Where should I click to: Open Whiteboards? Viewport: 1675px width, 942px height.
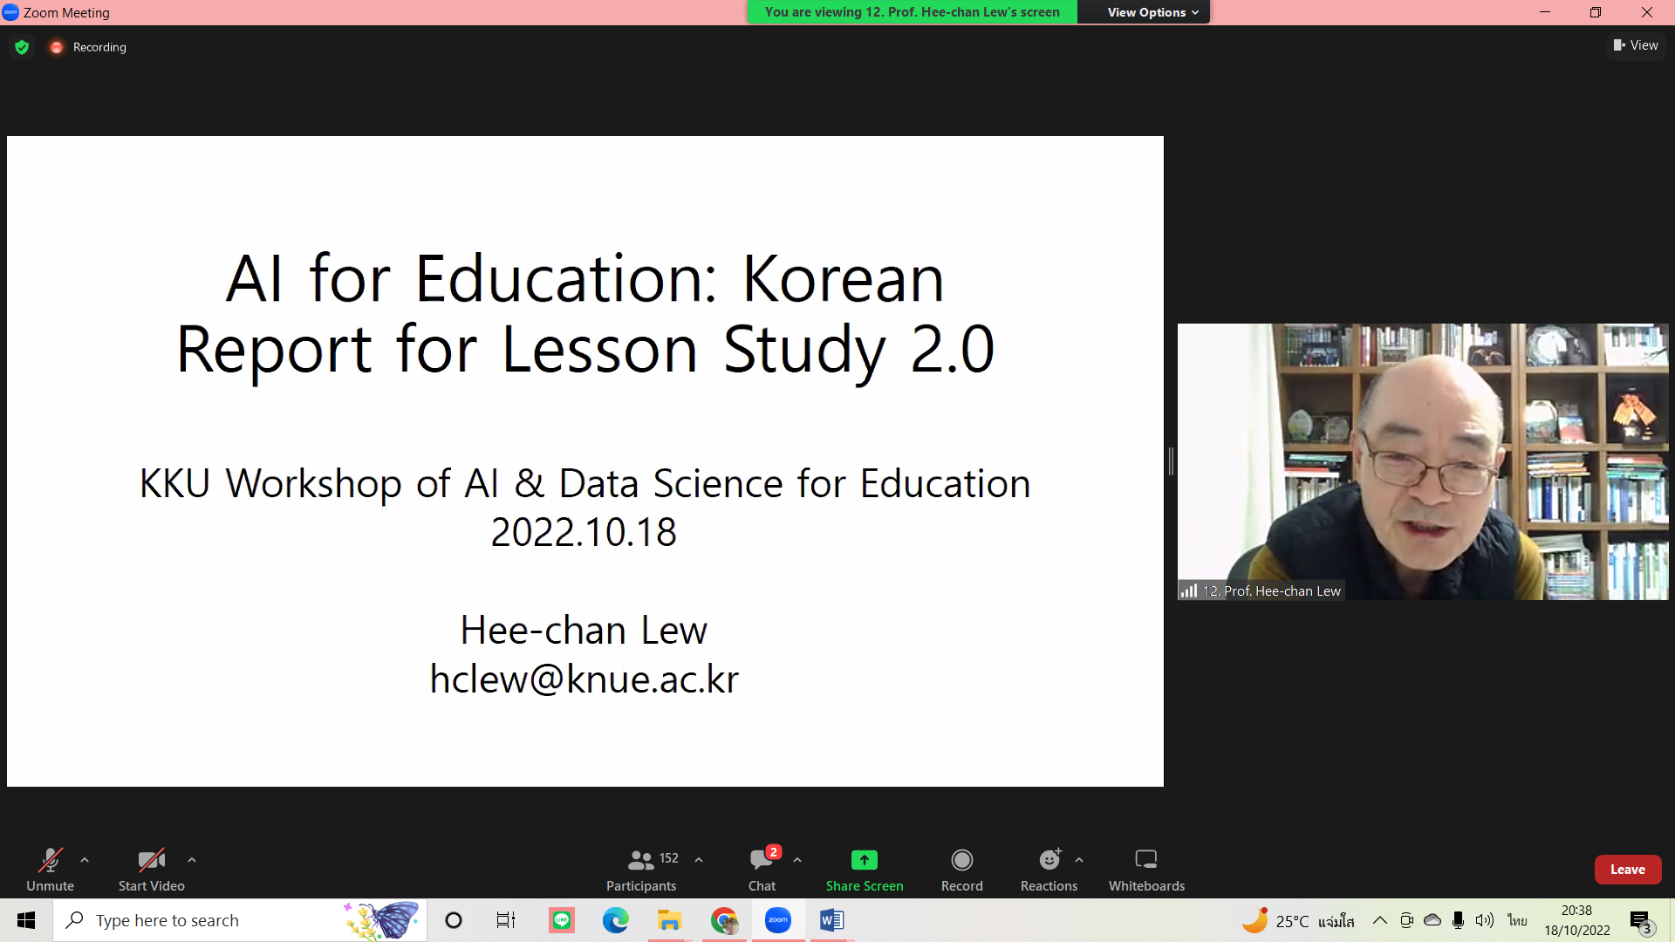tap(1146, 869)
